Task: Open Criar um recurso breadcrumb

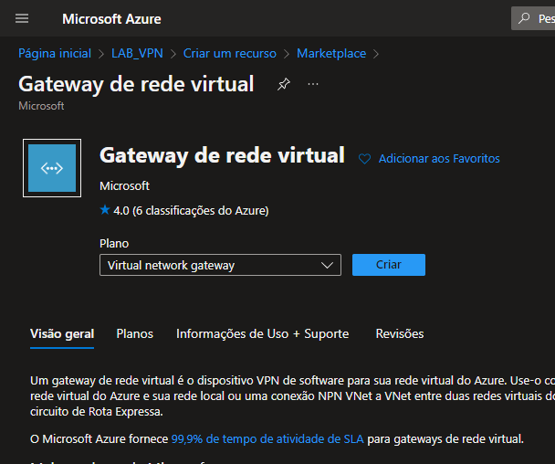Action: pos(229,54)
